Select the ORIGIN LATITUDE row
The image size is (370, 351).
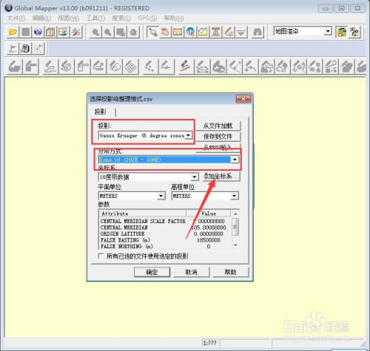[165, 234]
